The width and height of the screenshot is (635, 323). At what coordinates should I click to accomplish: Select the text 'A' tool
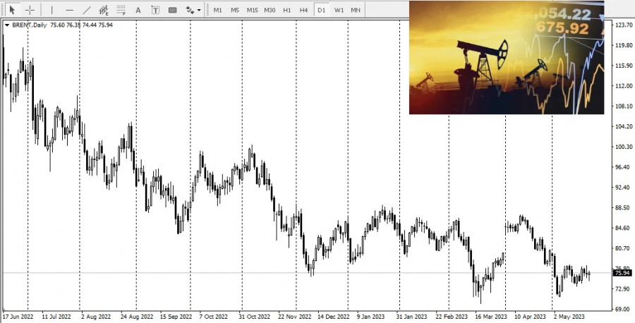138,10
